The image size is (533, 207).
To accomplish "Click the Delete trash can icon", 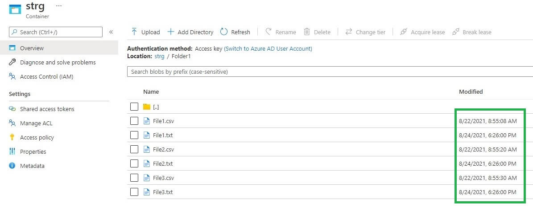I will (307, 32).
